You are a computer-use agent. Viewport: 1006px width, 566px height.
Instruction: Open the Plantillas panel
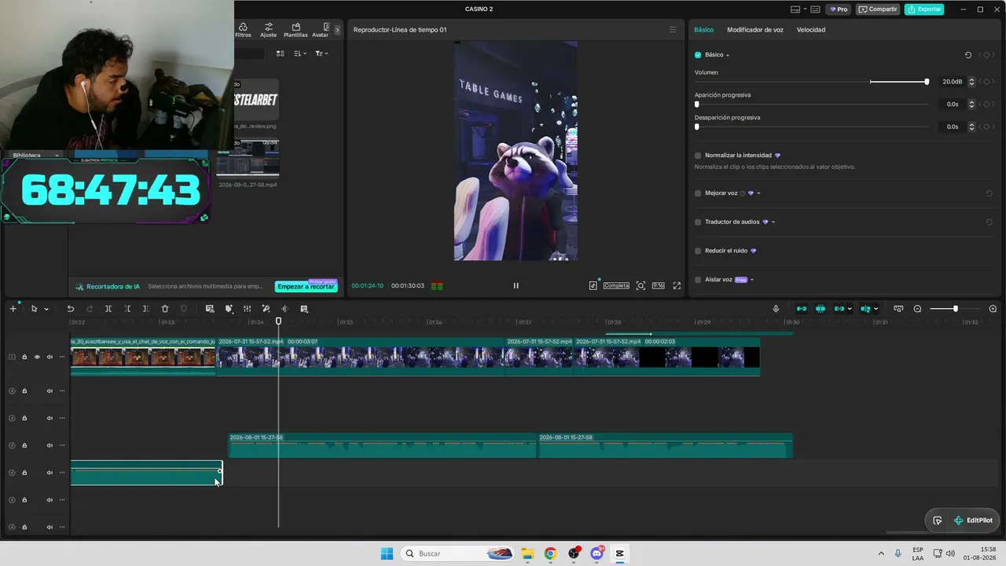296,30
